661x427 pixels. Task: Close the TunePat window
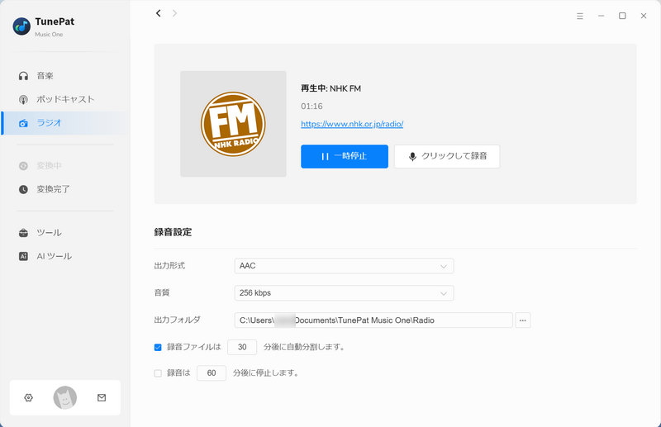tap(644, 16)
